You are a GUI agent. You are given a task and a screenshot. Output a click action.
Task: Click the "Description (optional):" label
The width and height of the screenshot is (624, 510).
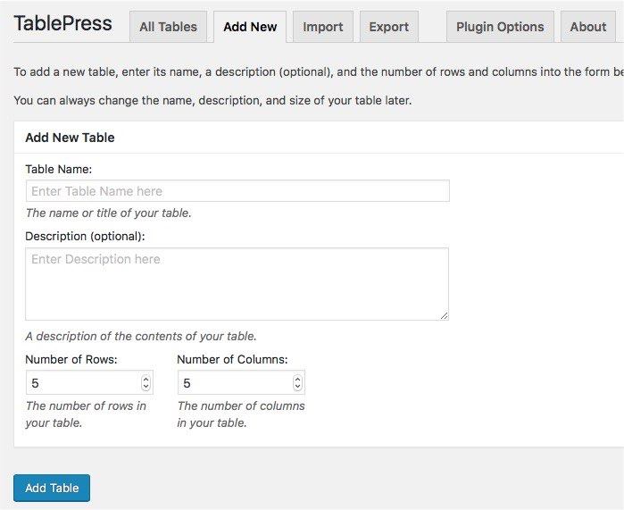click(x=85, y=237)
